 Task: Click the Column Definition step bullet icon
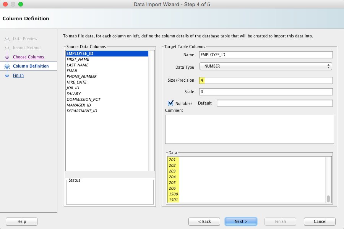click(7, 66)
